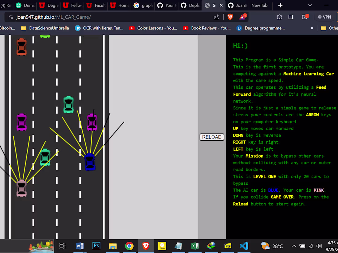Open Visual Studio Code from taskbar
The width and height of the screenshot is (338, 253).
click(244, 246)
